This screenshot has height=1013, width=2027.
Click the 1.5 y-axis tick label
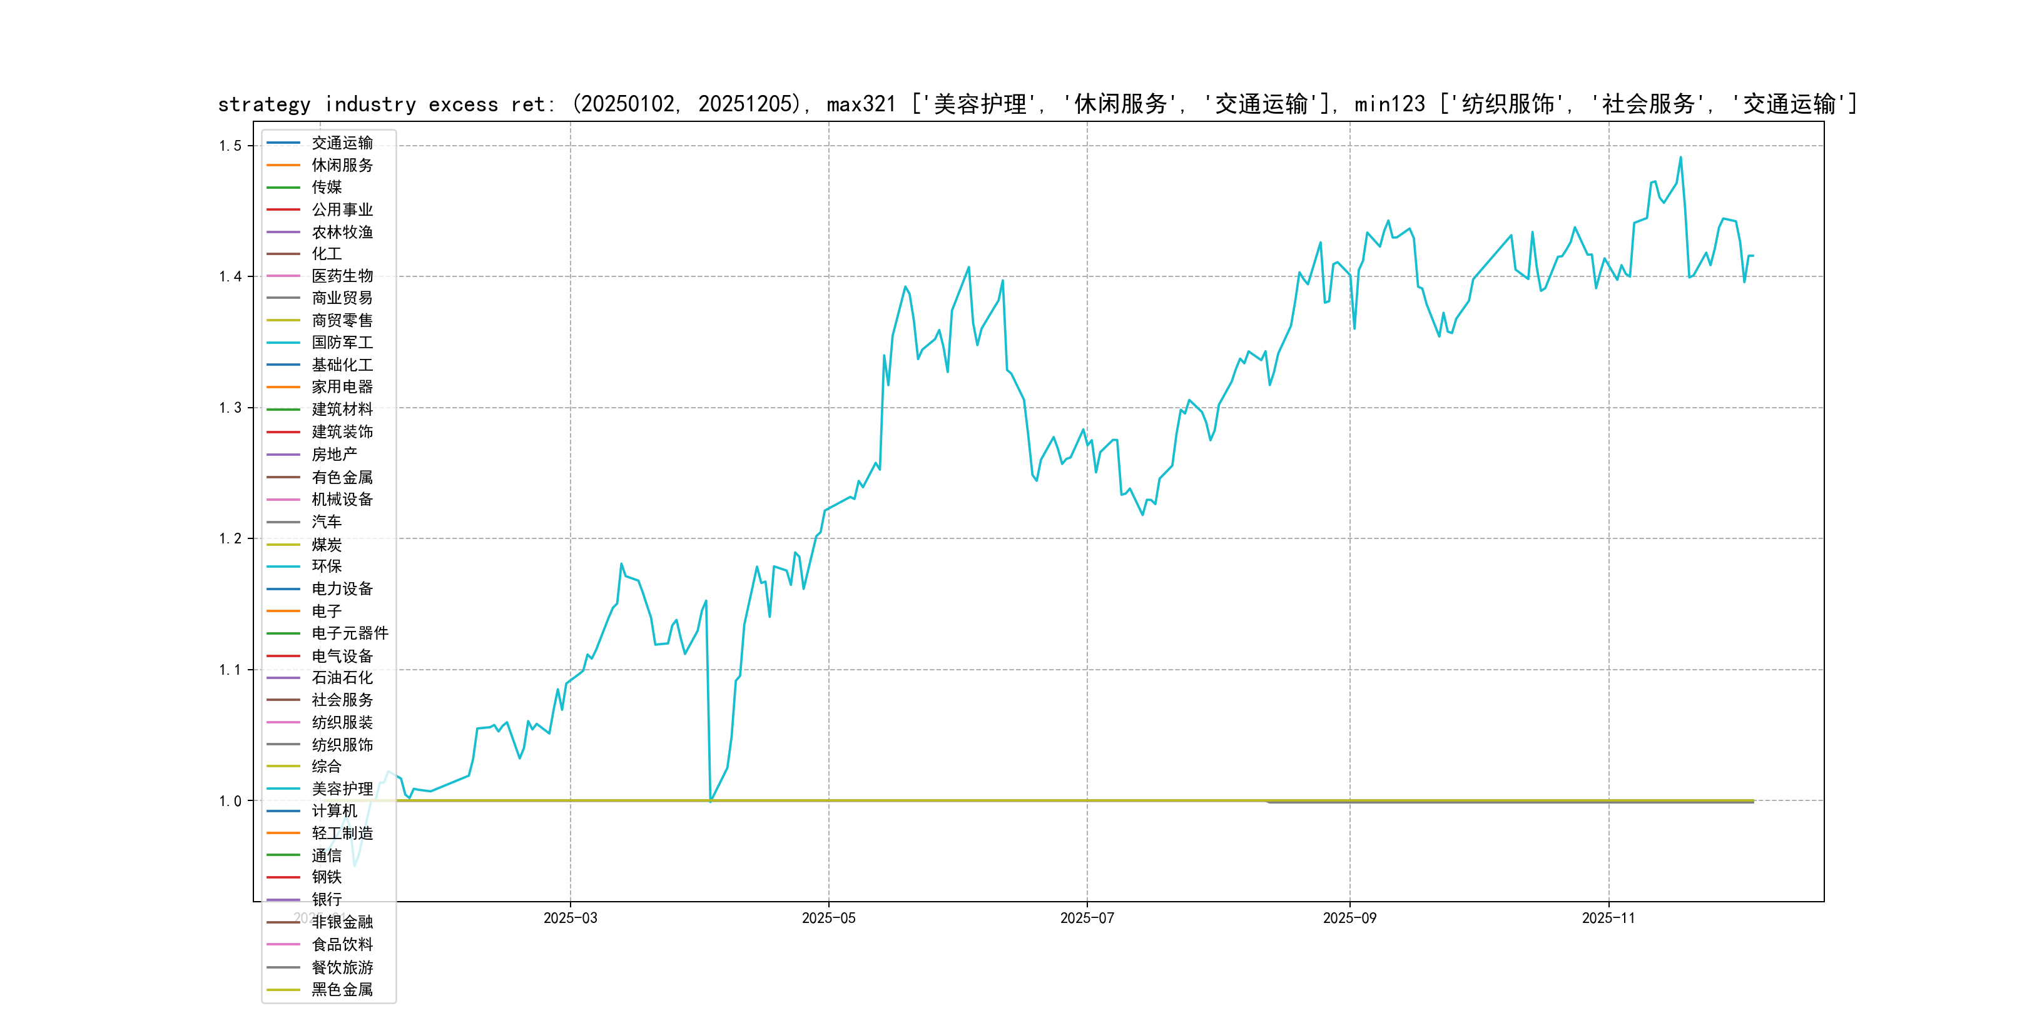[230, 146]
